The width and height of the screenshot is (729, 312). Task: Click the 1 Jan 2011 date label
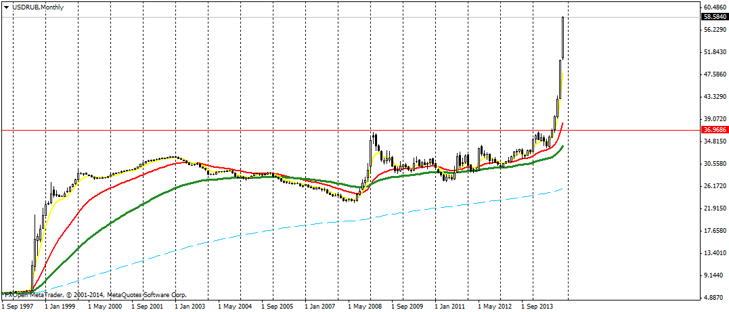point(451,307)
